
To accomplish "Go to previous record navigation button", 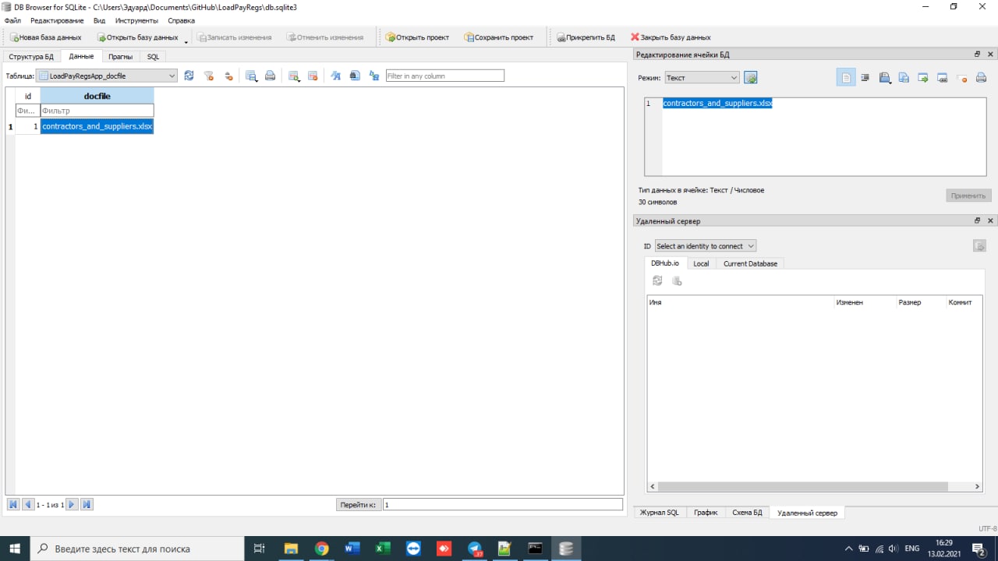I will point(28,505).
